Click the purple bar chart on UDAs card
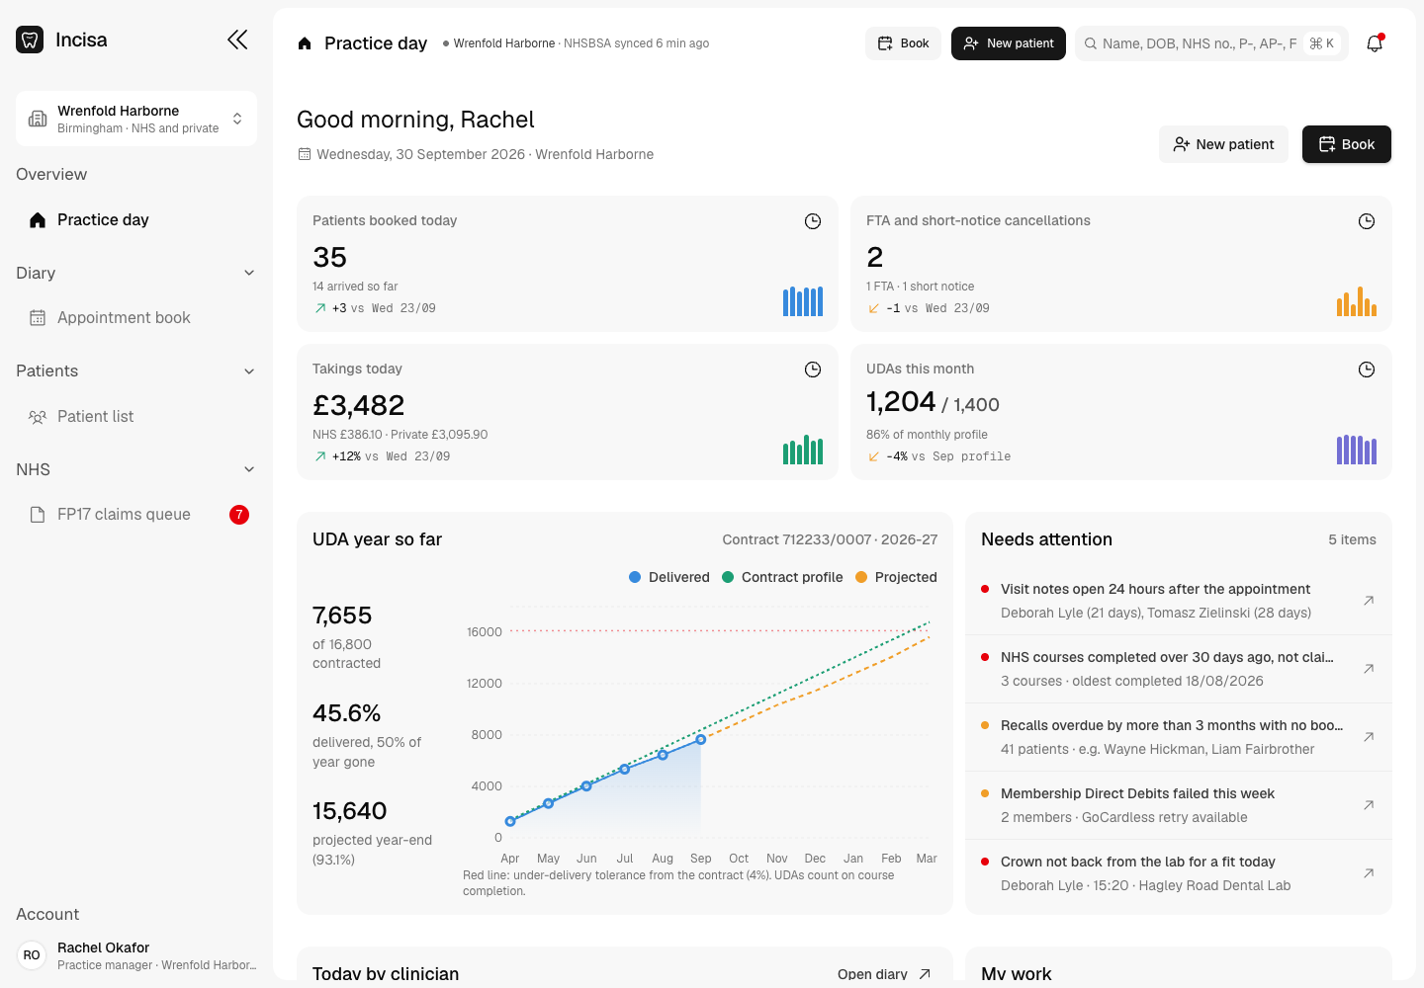Viewport: 1424px width, 988px height. 1357,450
